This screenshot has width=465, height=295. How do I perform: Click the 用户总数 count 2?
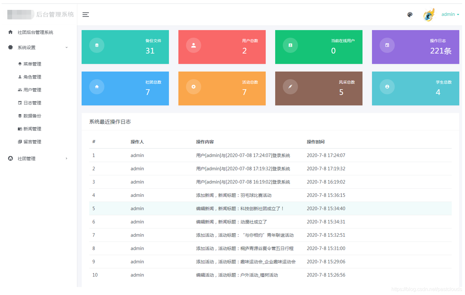click(x=244, y=51)
